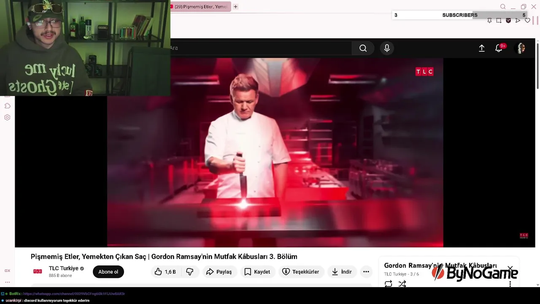This screenshot has width=540, height=304.
Task: Open video more actions three-dots button
Action: click(x=366, y=272)
